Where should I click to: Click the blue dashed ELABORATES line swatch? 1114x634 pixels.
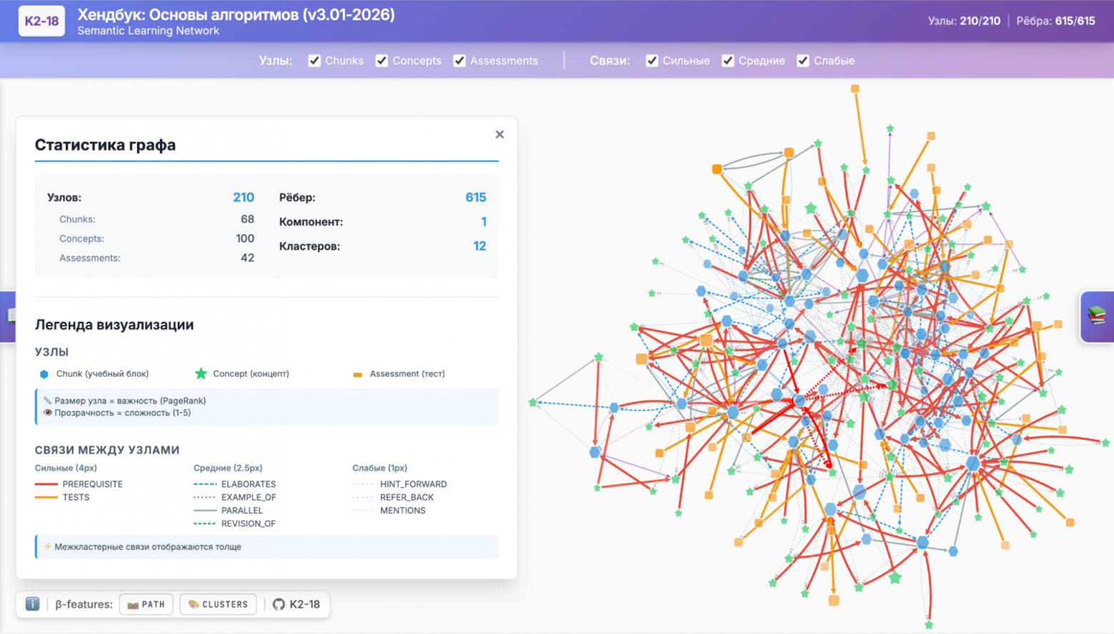click(x=205, y=484)
